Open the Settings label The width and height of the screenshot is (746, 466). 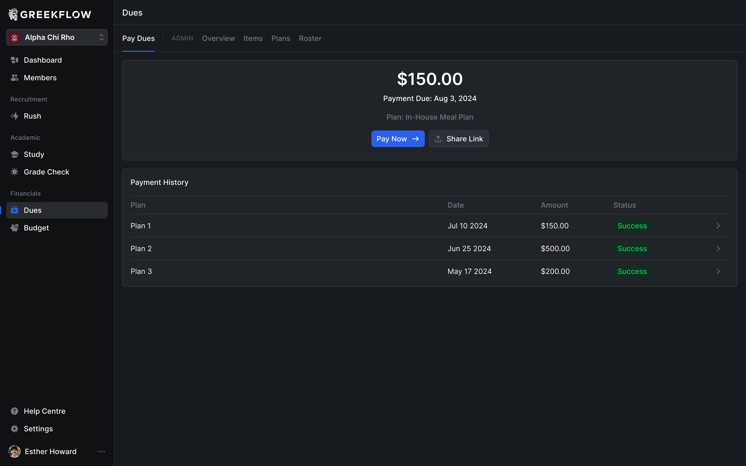(x=38, y=429)
